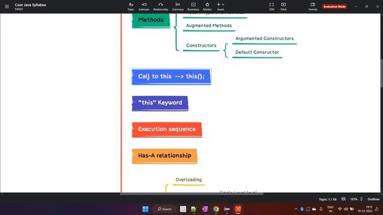Open the hamburger menu
Screen dimensions: 383x215
coord(7,7)
